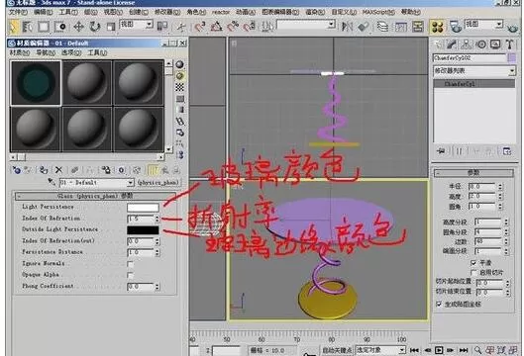This screenshot has height=356, width=524.
Task: Select the first teal glass material slot
Action: click(36, 83)
